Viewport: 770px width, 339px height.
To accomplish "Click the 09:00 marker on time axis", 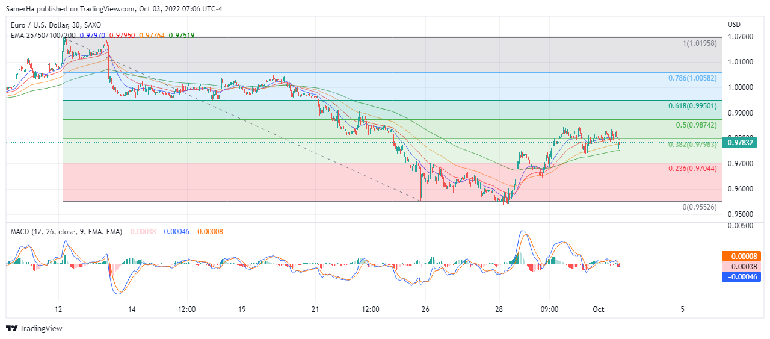I will [549, 309].
